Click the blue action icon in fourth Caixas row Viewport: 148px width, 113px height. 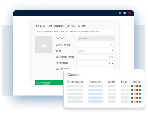132,98
